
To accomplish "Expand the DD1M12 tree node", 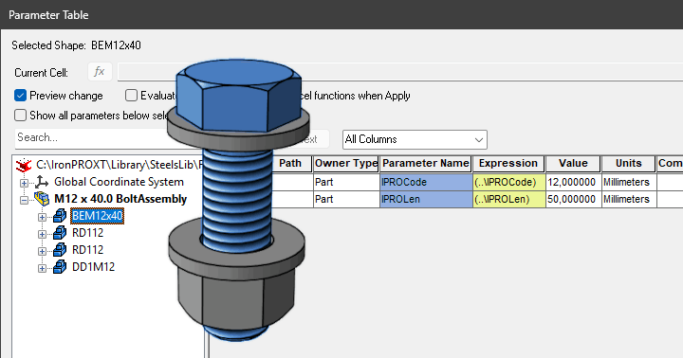I will pyautogui.click(x=42, y=268).
